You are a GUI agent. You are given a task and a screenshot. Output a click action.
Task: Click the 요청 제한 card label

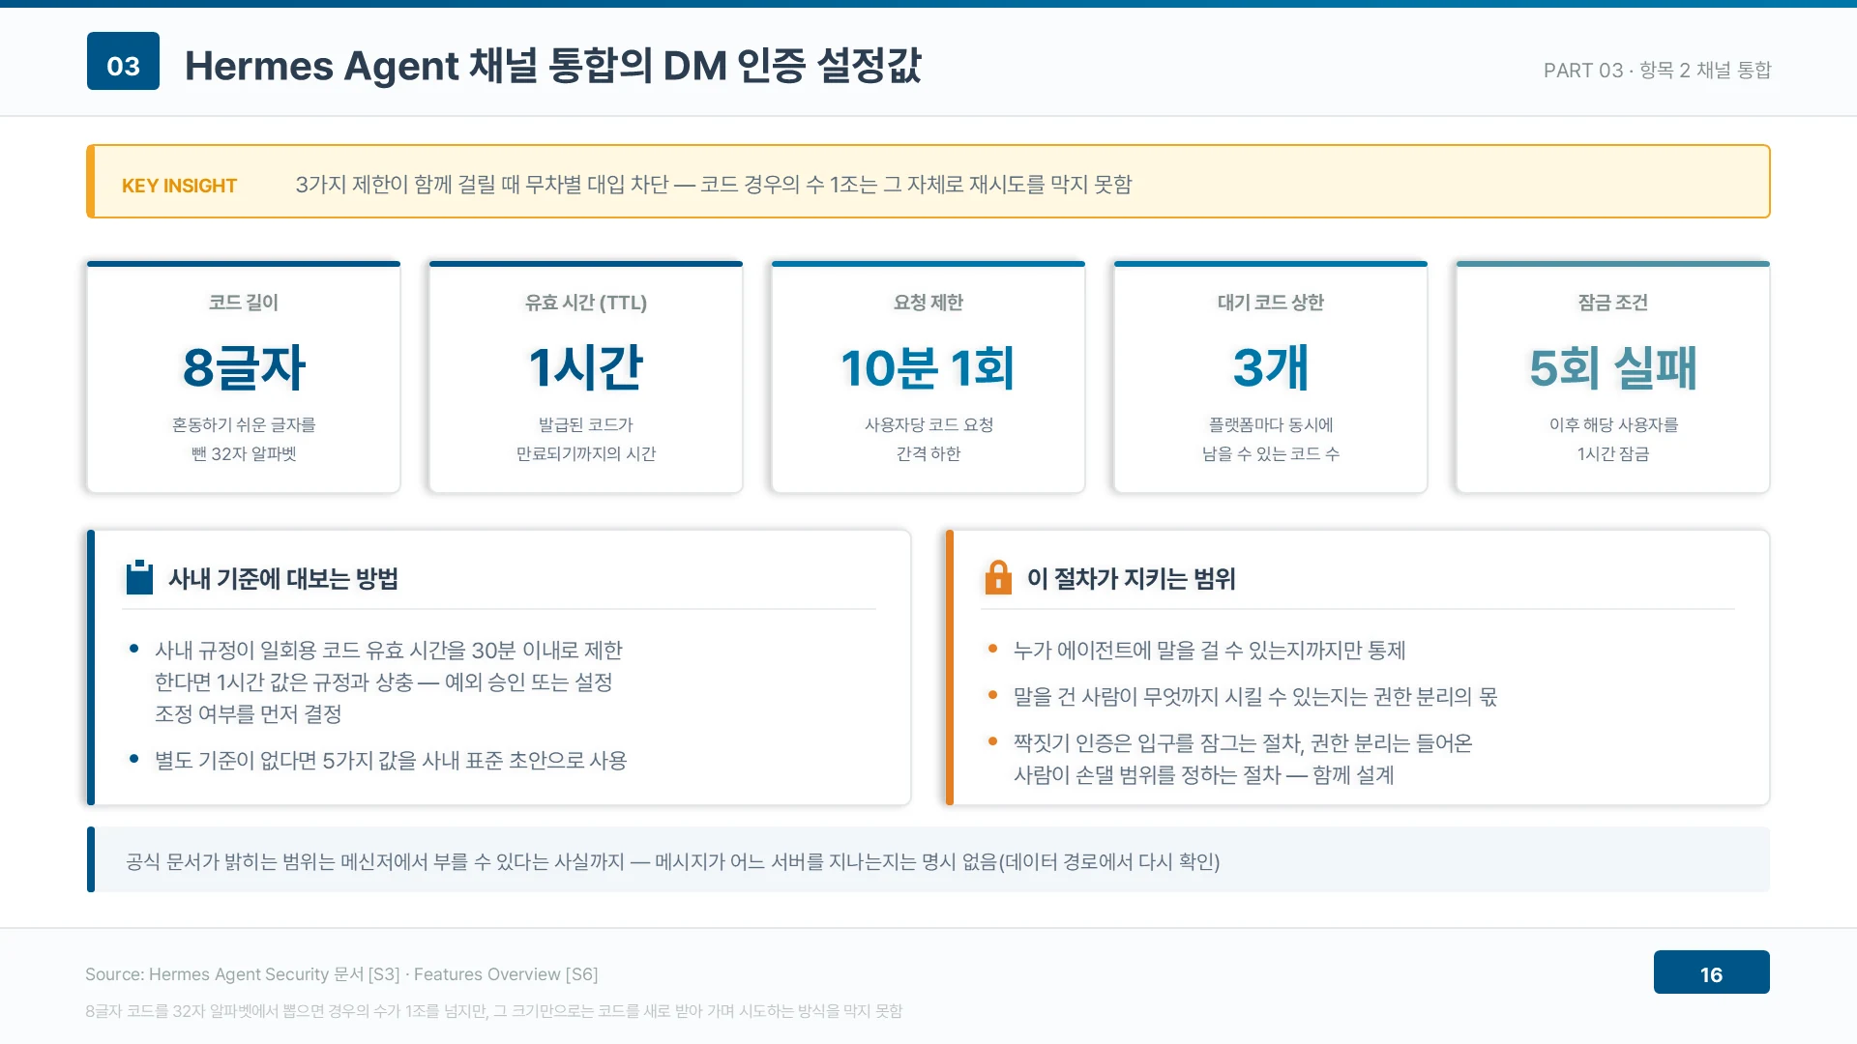[928, 303]
